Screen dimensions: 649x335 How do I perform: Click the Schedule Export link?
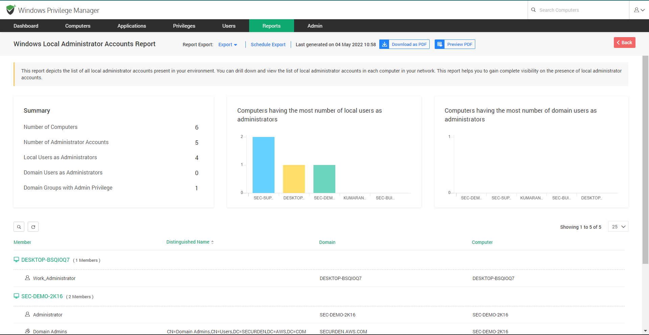click(268, 44)
